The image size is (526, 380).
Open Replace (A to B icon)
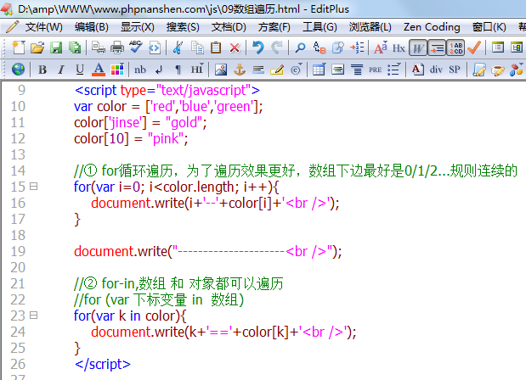[319, 47]
